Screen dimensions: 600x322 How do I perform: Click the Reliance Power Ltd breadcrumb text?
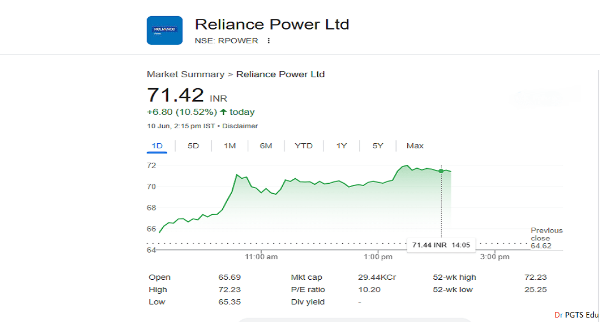[x=280, y=74]
